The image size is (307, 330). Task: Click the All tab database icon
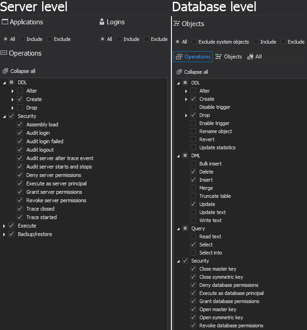coord(250,57)
